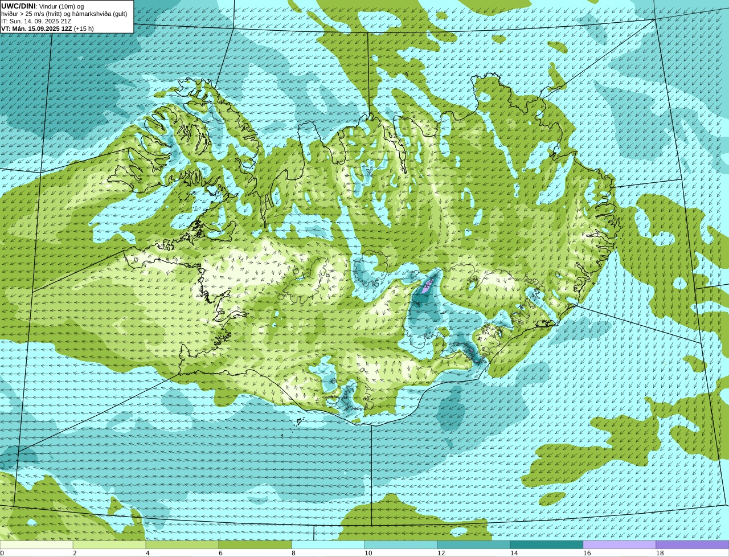
Task: Click the legend scale label '2'
Action: click(75, 553)
